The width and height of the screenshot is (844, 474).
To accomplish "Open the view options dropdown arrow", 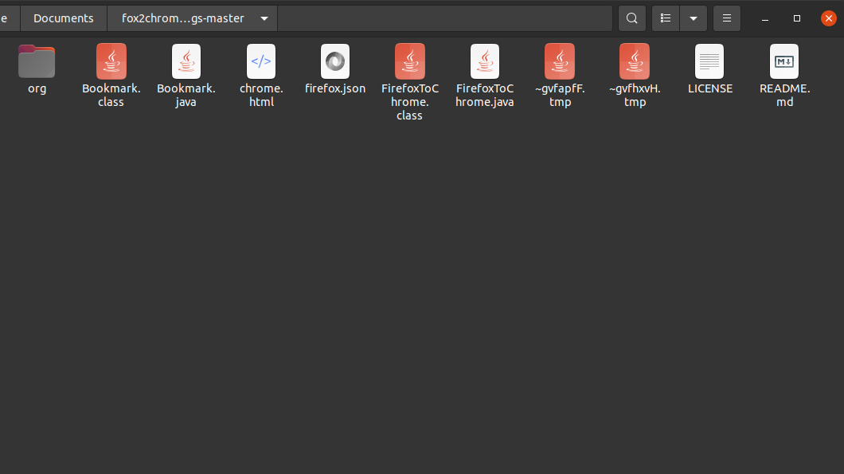I will [x=693, y=18].
